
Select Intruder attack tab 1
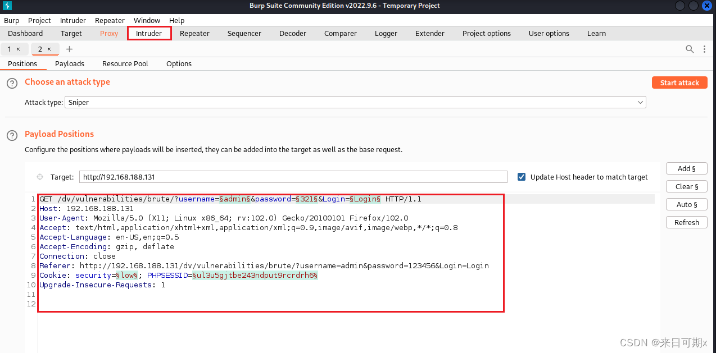pyautogui.click(x=10, y=49)
